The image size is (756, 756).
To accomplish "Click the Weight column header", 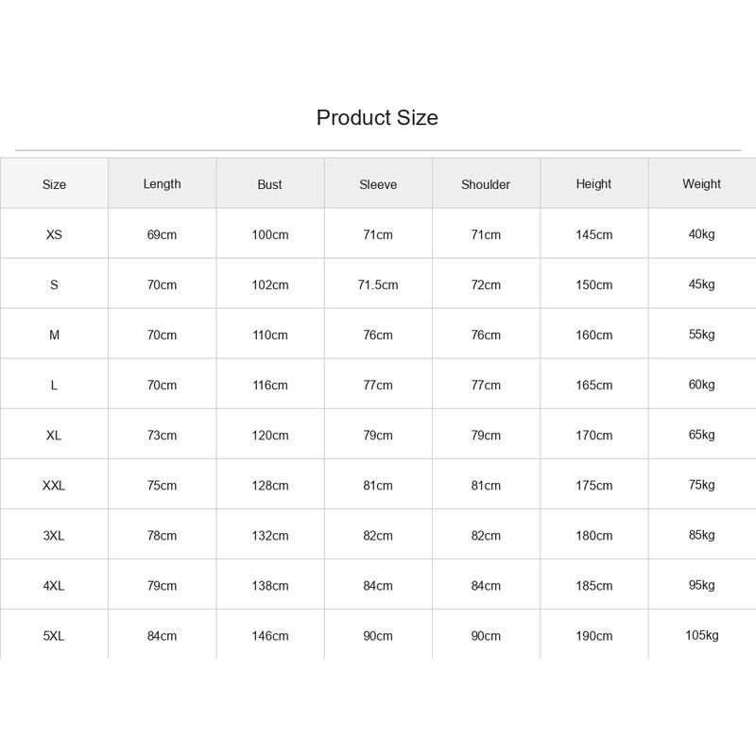I will pyautogui.click(x=702, y=184).
